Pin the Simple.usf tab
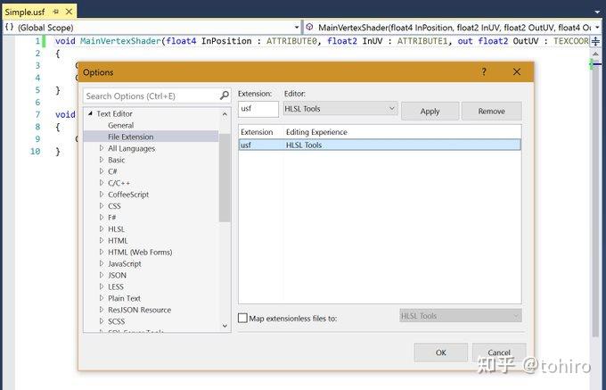The width and height of the screenshot is (606, 390). tap(56, 12)
